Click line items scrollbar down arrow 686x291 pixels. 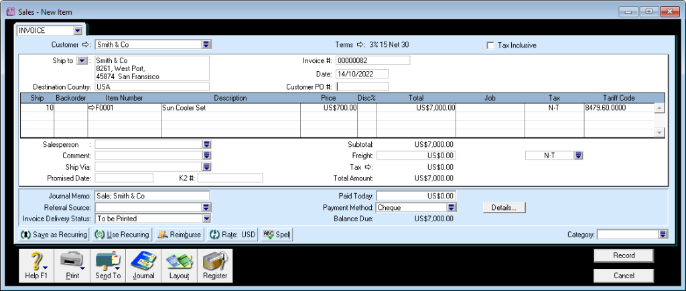tap(659, 133)
